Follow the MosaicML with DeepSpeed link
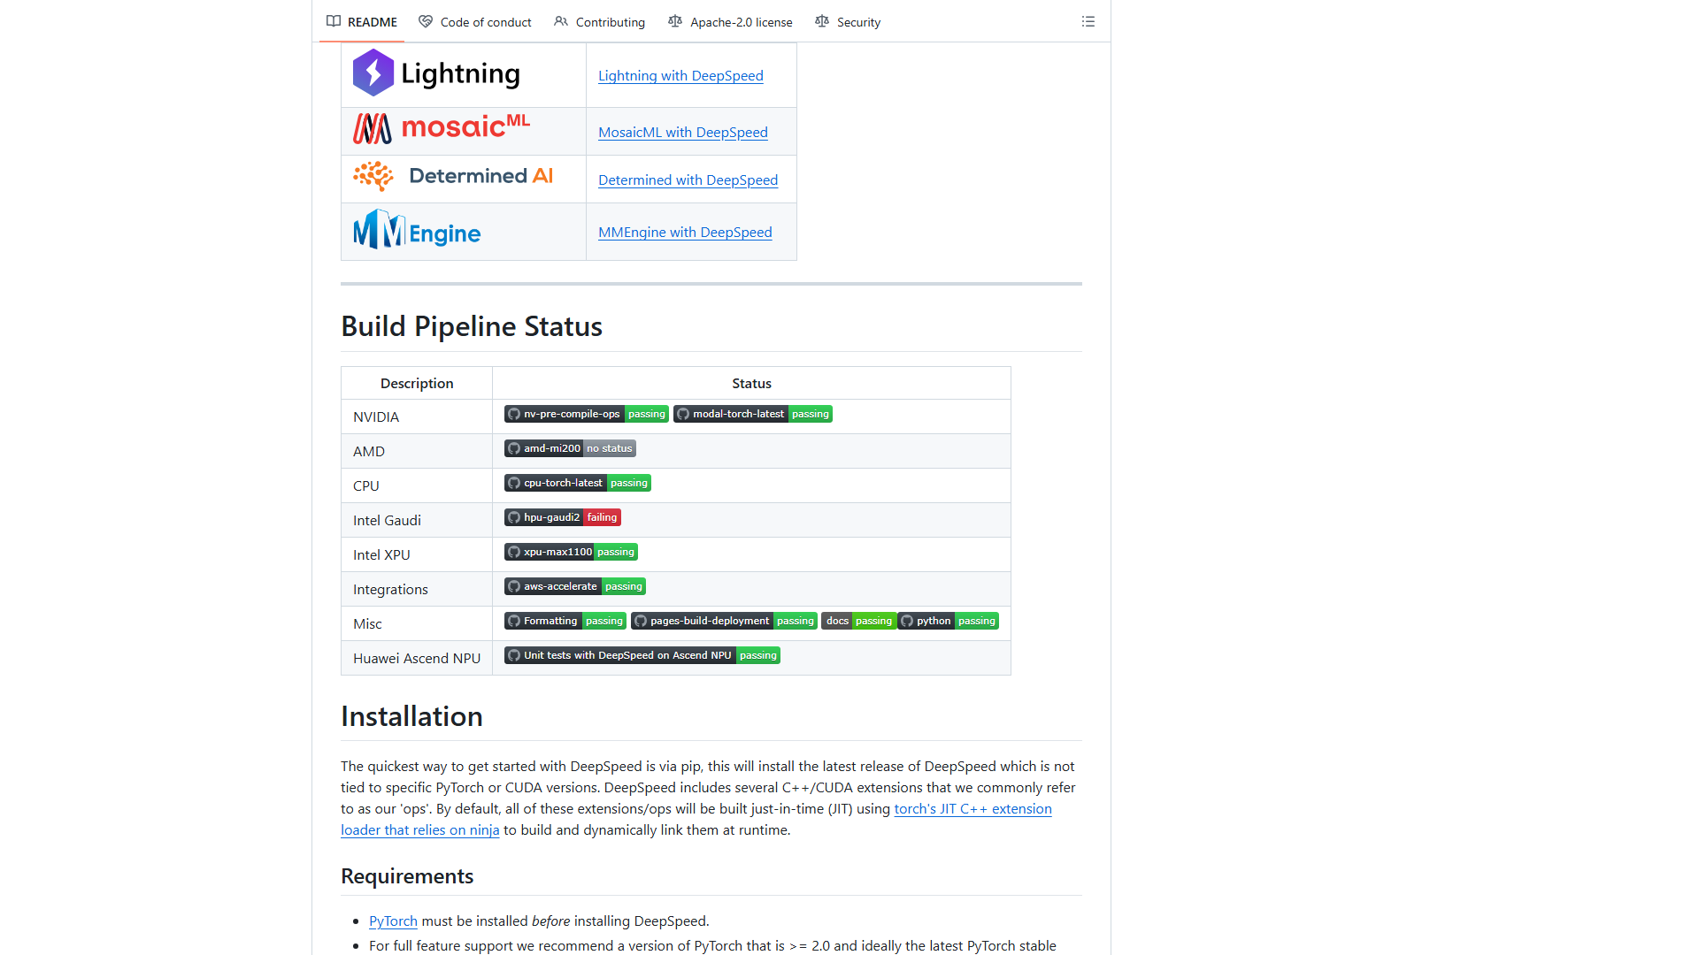This screenshot has width=1699, height=955. [x=683, y=133]
